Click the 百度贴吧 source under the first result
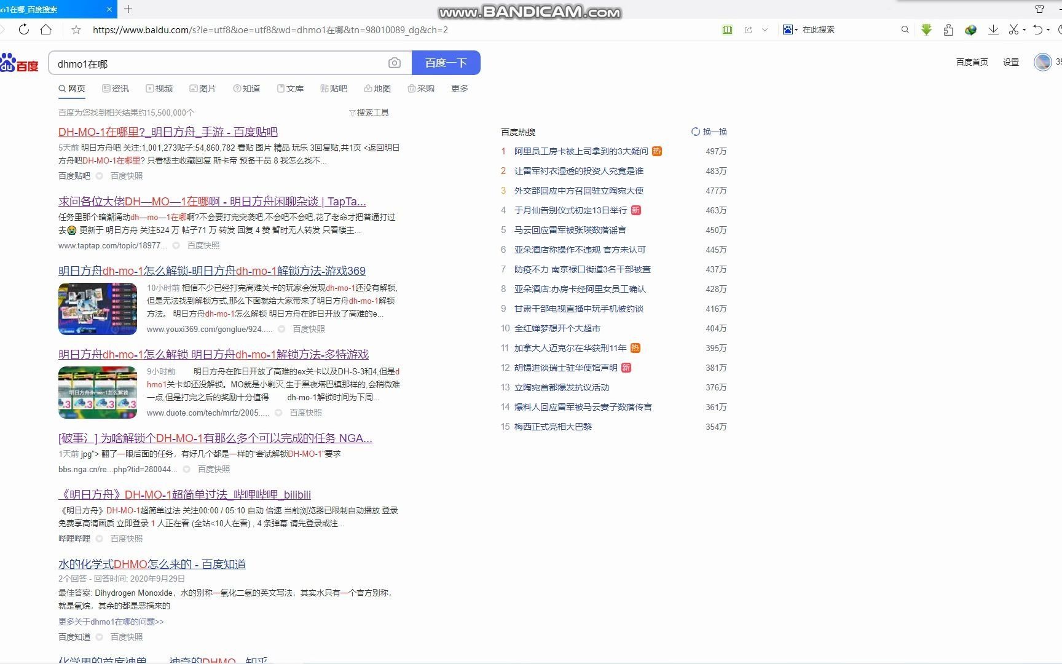The height and width of the screenshot is (664, 1062). coord(74,176)
